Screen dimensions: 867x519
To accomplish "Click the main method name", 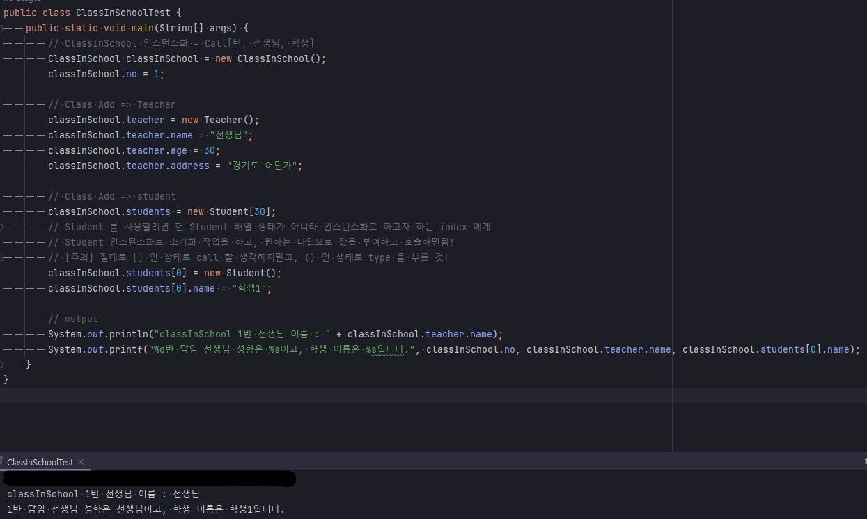I will pos(143,29).
